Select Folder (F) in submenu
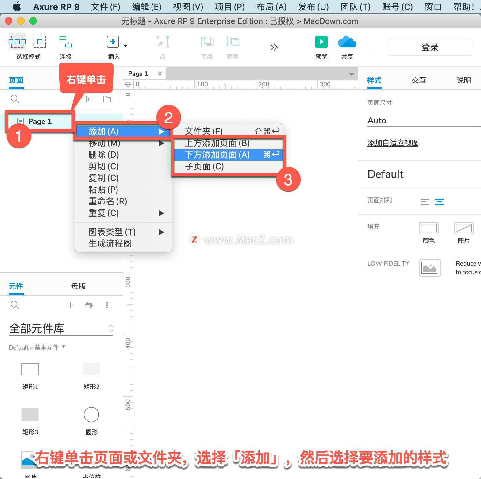This screenshot has height=479, width=481. pyautogui.click(x=228, y=131)
